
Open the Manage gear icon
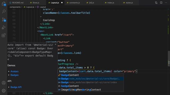tap(4, 91)
